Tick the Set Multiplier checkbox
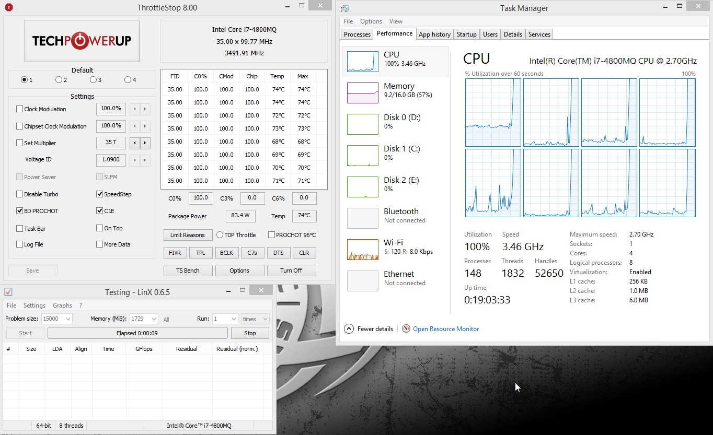The image size is (713, 435). click(x=20, y=143)
